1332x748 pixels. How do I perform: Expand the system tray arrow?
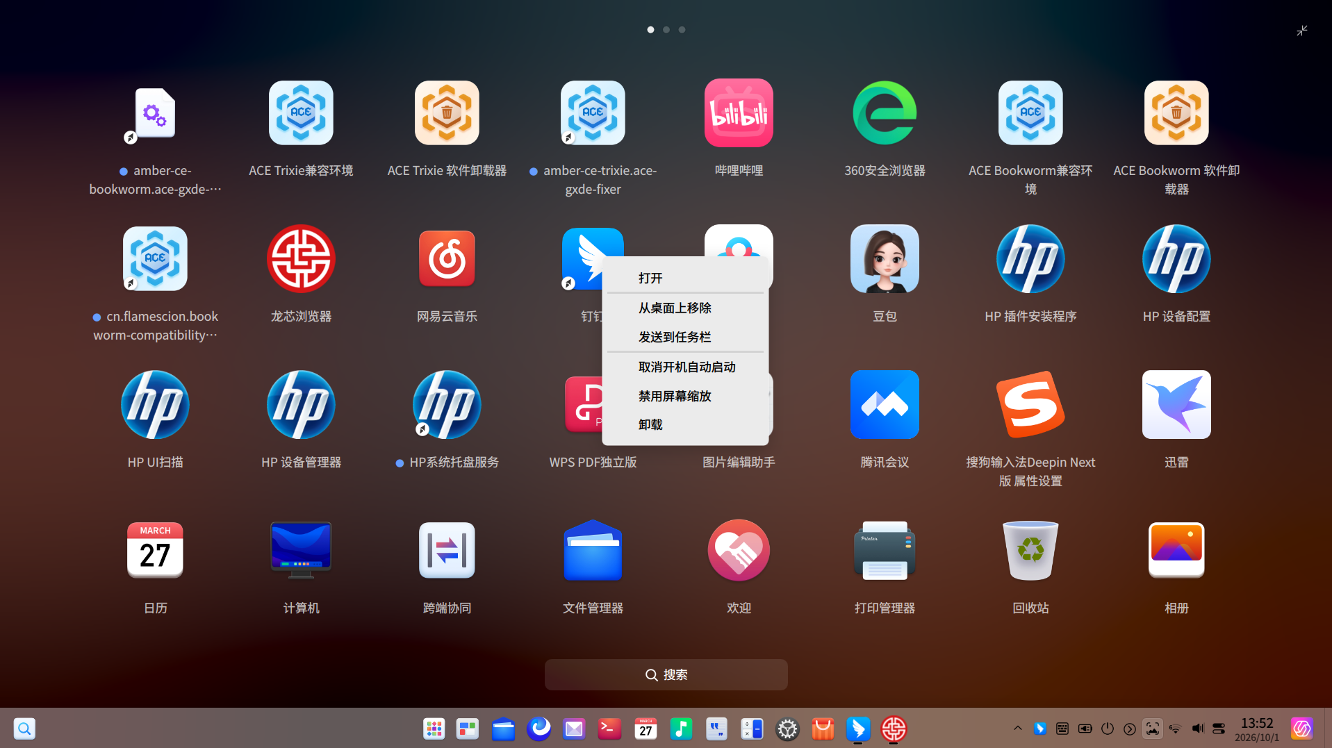(1017, 729)
